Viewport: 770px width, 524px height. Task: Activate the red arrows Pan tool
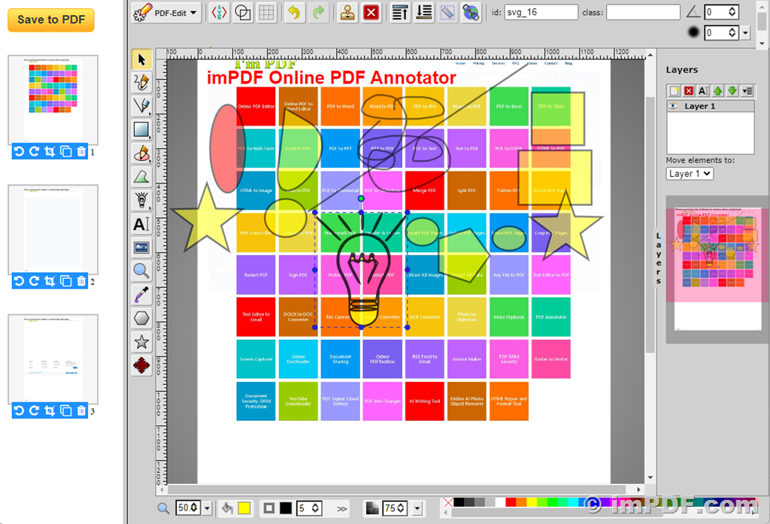pyautogui.click(x=141, y=365)
